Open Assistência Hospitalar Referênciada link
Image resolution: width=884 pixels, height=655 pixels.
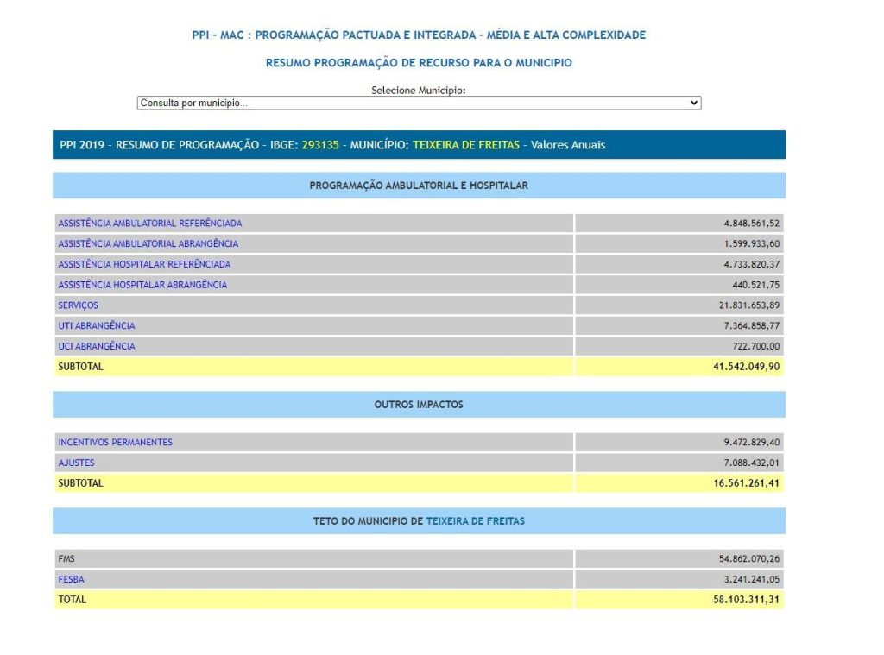point(144,264)
